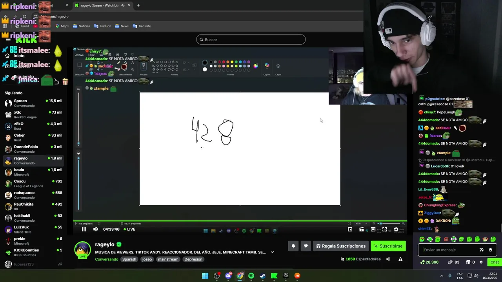Click the system tray volume icon
This screenshot has height=282, width=502.
pos(476,276)
